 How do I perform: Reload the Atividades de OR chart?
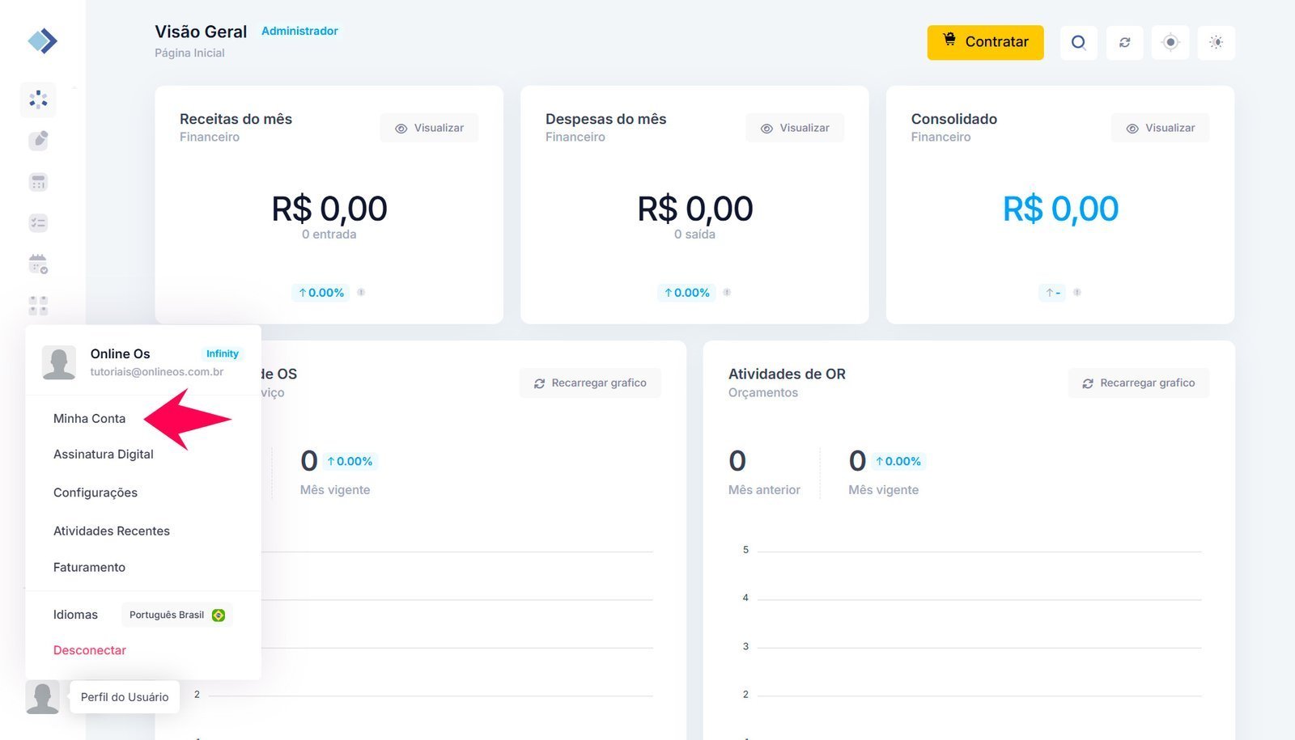[x=1139, y=383]
